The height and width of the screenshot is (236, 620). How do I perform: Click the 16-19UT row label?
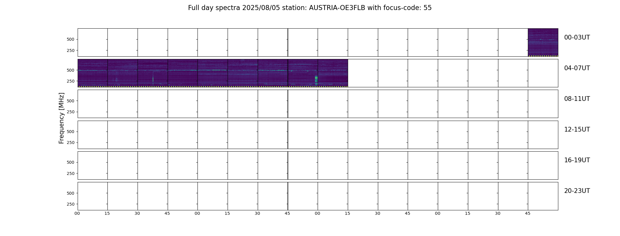pyautogui.click(x=577, y=160)
